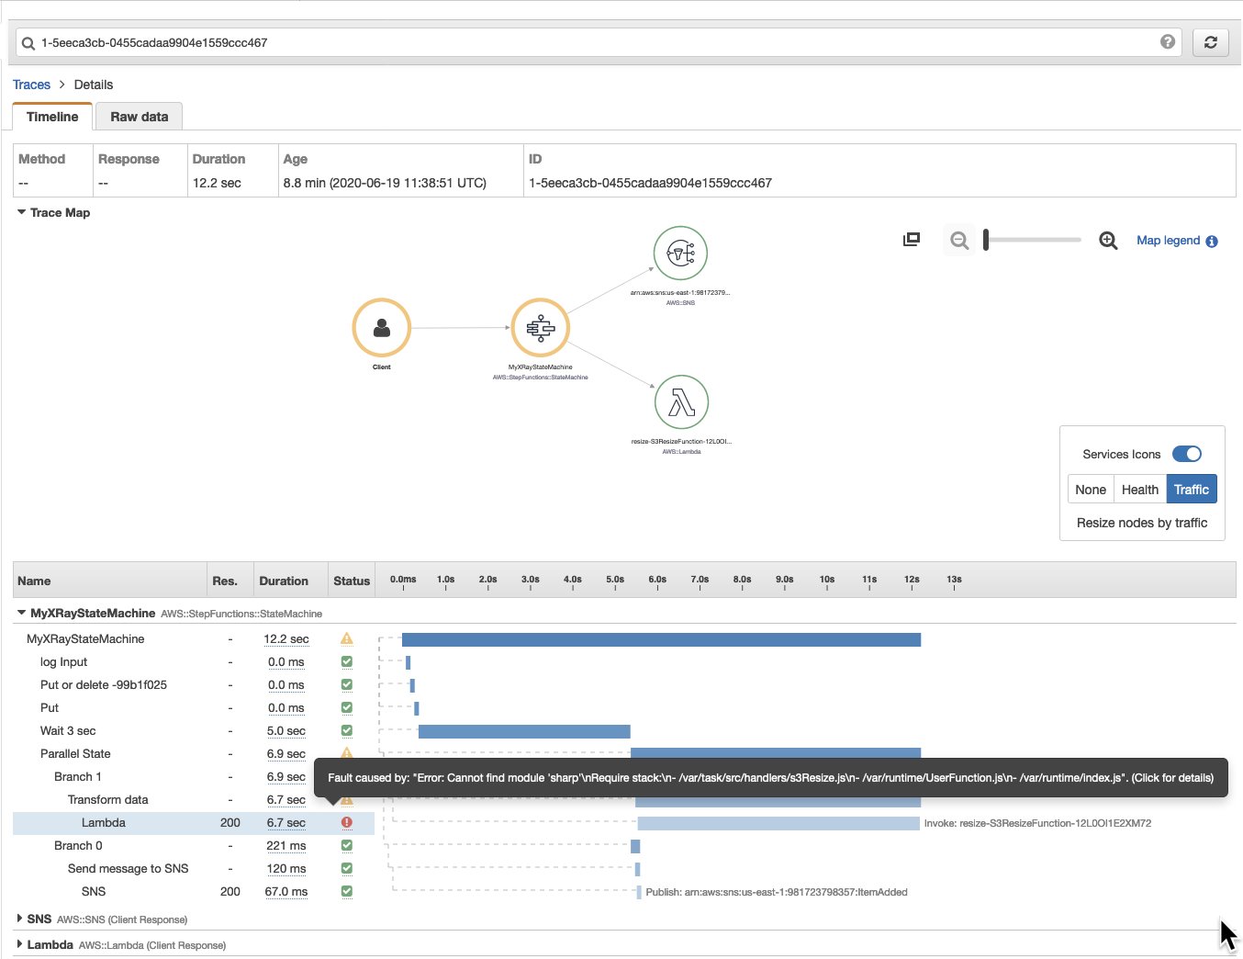Viewport: 1243px width, 959px height.
Task: Toggle the Services Icons switch
Action: click(1187, 454)
